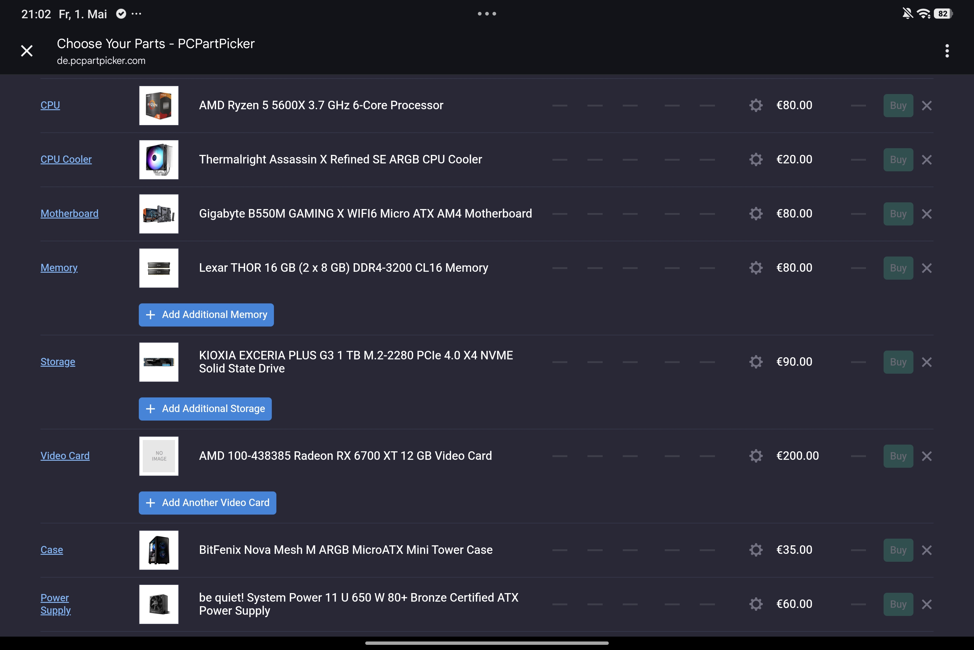Remove the Gigabyte B550M motherboard

click(927, 214)
